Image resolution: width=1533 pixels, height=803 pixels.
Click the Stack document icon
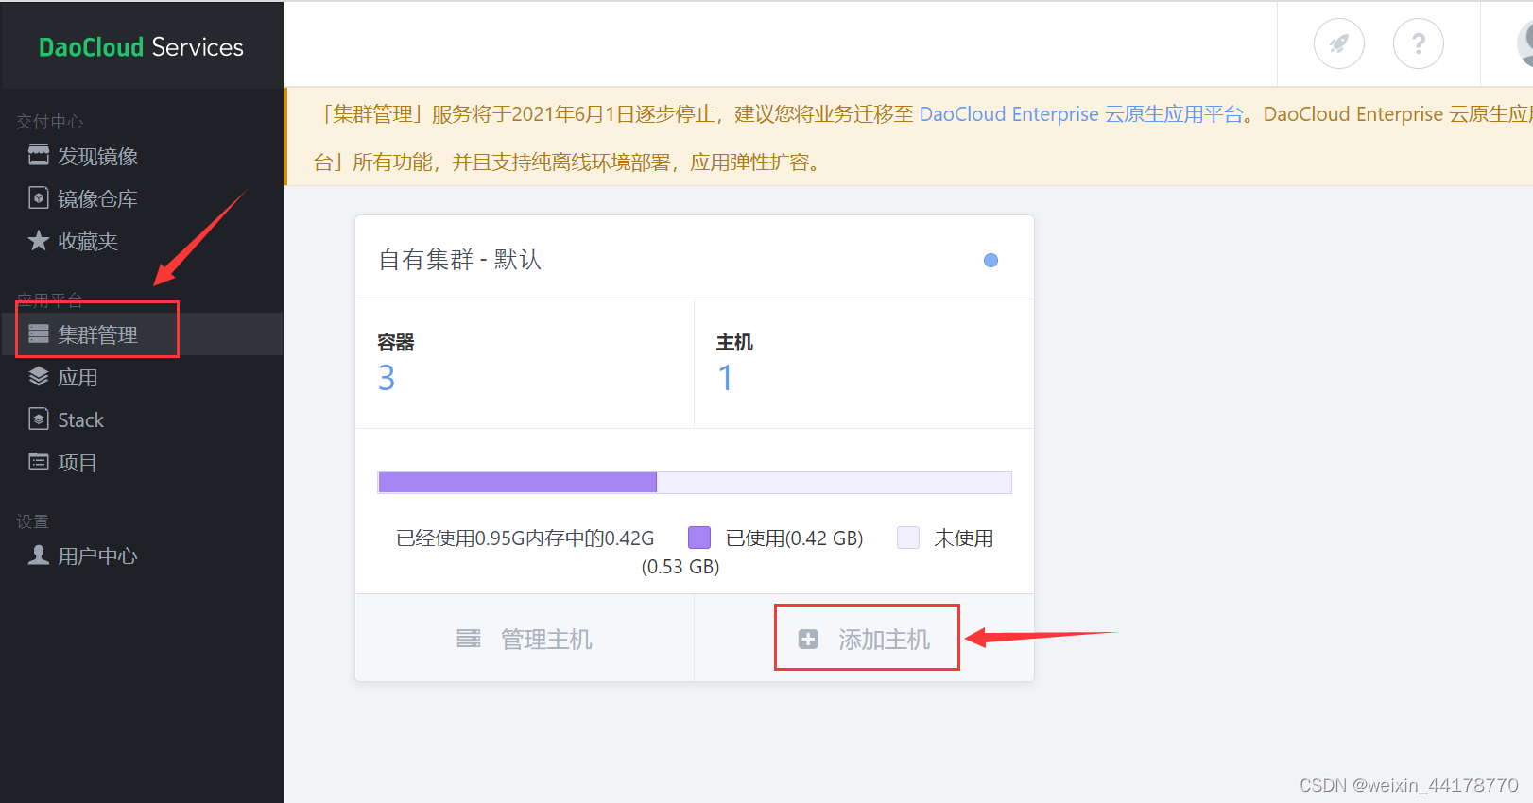[39, 419]
